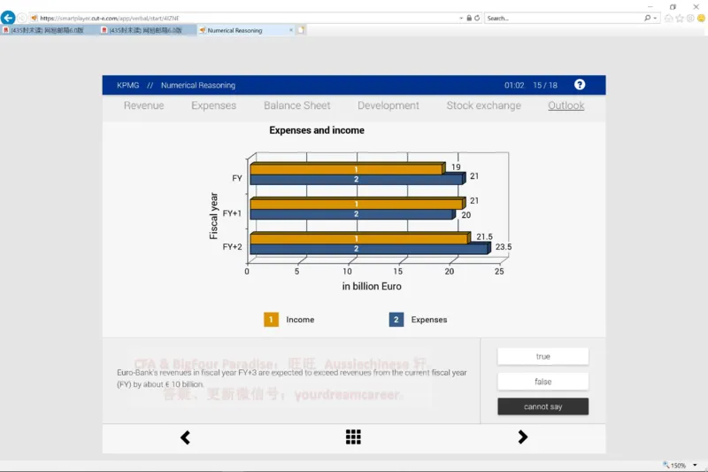The height and width of the screenshot is (472, 708).
Task: Select the "true" answer option
Action: tap(543, 357)
